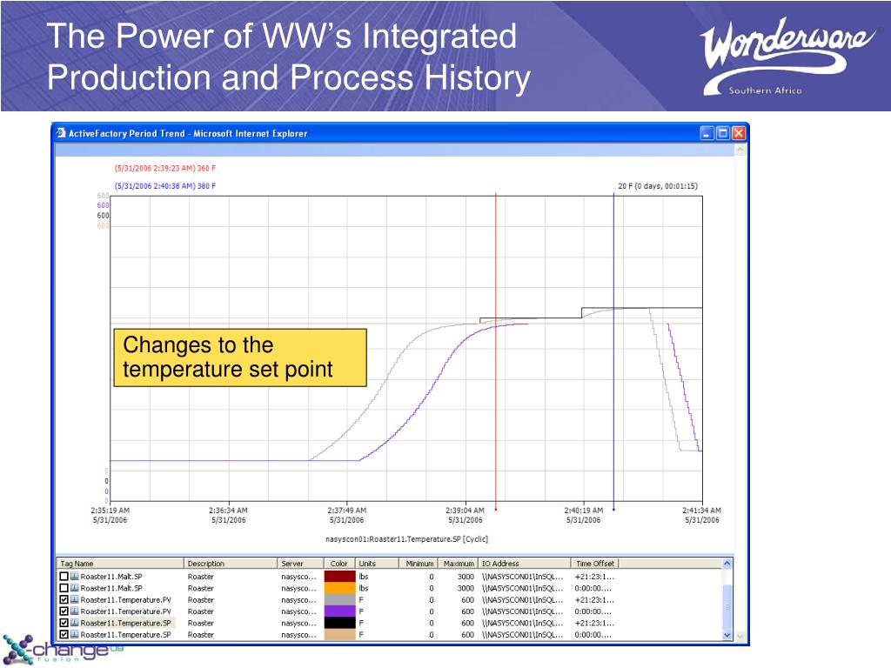The height and width of the screenshot is (668, 891).
Task: Click the tag icon of the black Temperature.SP row
Action: [x=75, y=623]
